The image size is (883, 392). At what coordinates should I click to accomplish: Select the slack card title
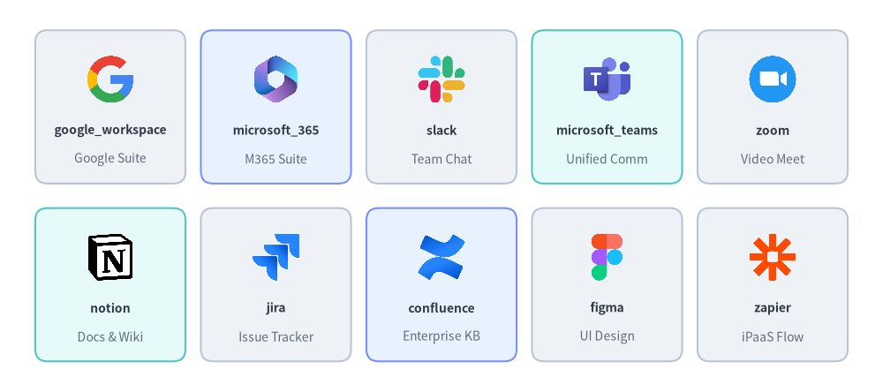(x=441, y=130)
